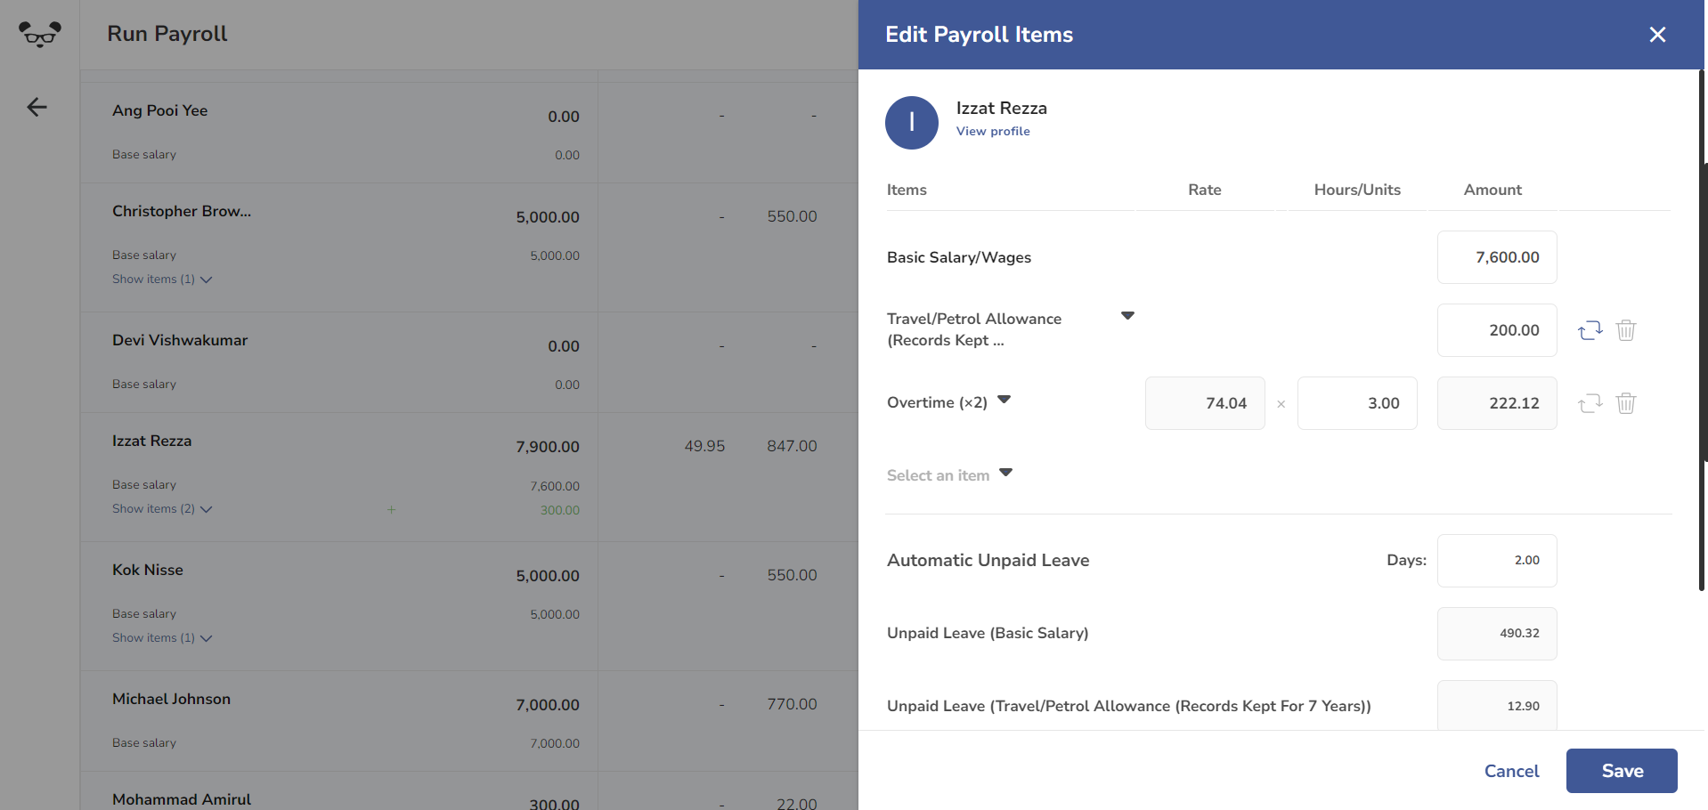This screenshot has height=810, width=1708.
Task: Delete the Overtime (×2) item
Action: 1626,403
